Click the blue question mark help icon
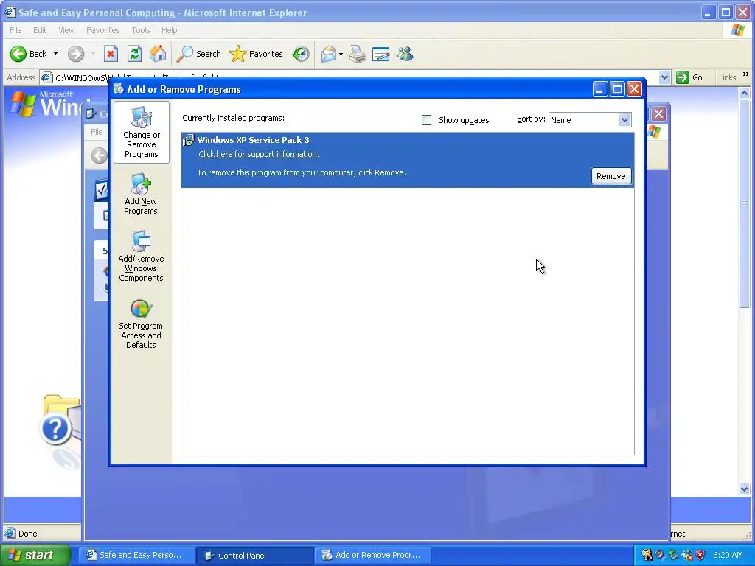The height and width of the screenshot is (566, 755). [56, 429]
